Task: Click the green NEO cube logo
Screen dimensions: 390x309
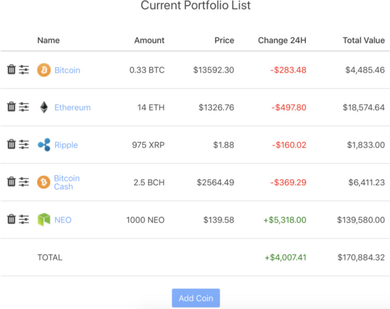Action: click(x=44, y=219)
